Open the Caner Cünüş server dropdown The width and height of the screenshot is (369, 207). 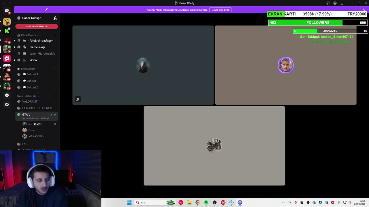click(32, 18)
